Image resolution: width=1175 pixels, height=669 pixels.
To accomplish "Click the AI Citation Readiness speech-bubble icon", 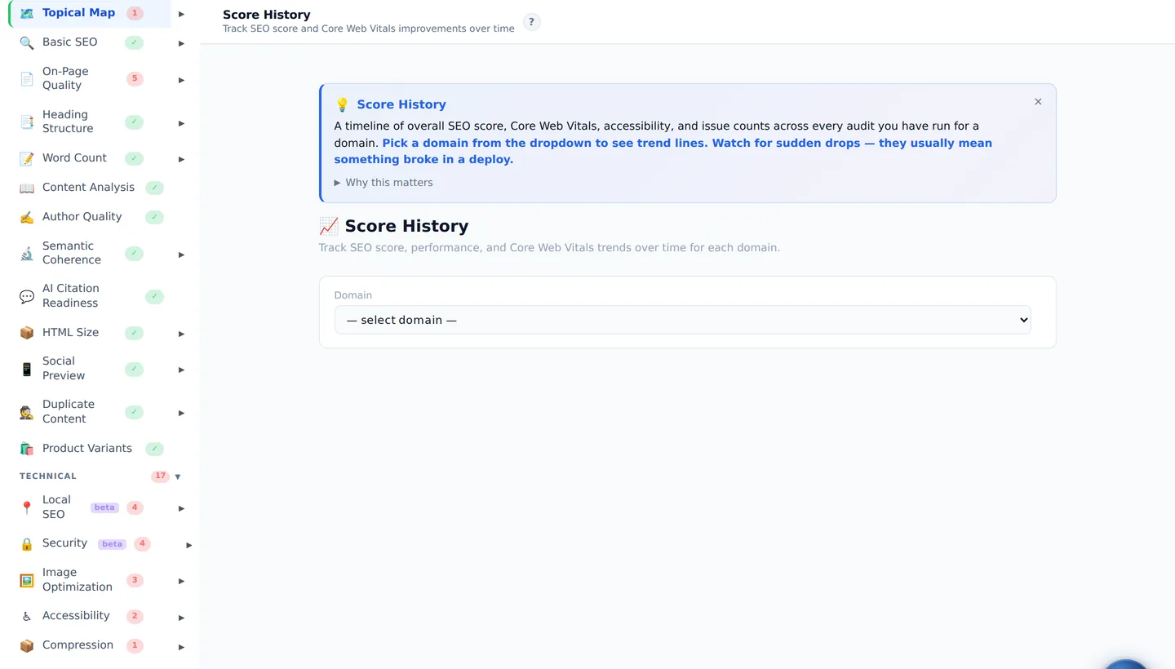I will click(x=27, y=296).
